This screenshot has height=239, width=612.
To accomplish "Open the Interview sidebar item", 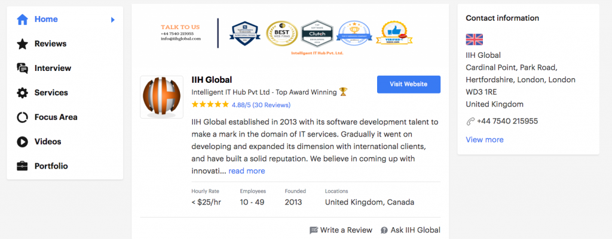I will pos(65,69).
